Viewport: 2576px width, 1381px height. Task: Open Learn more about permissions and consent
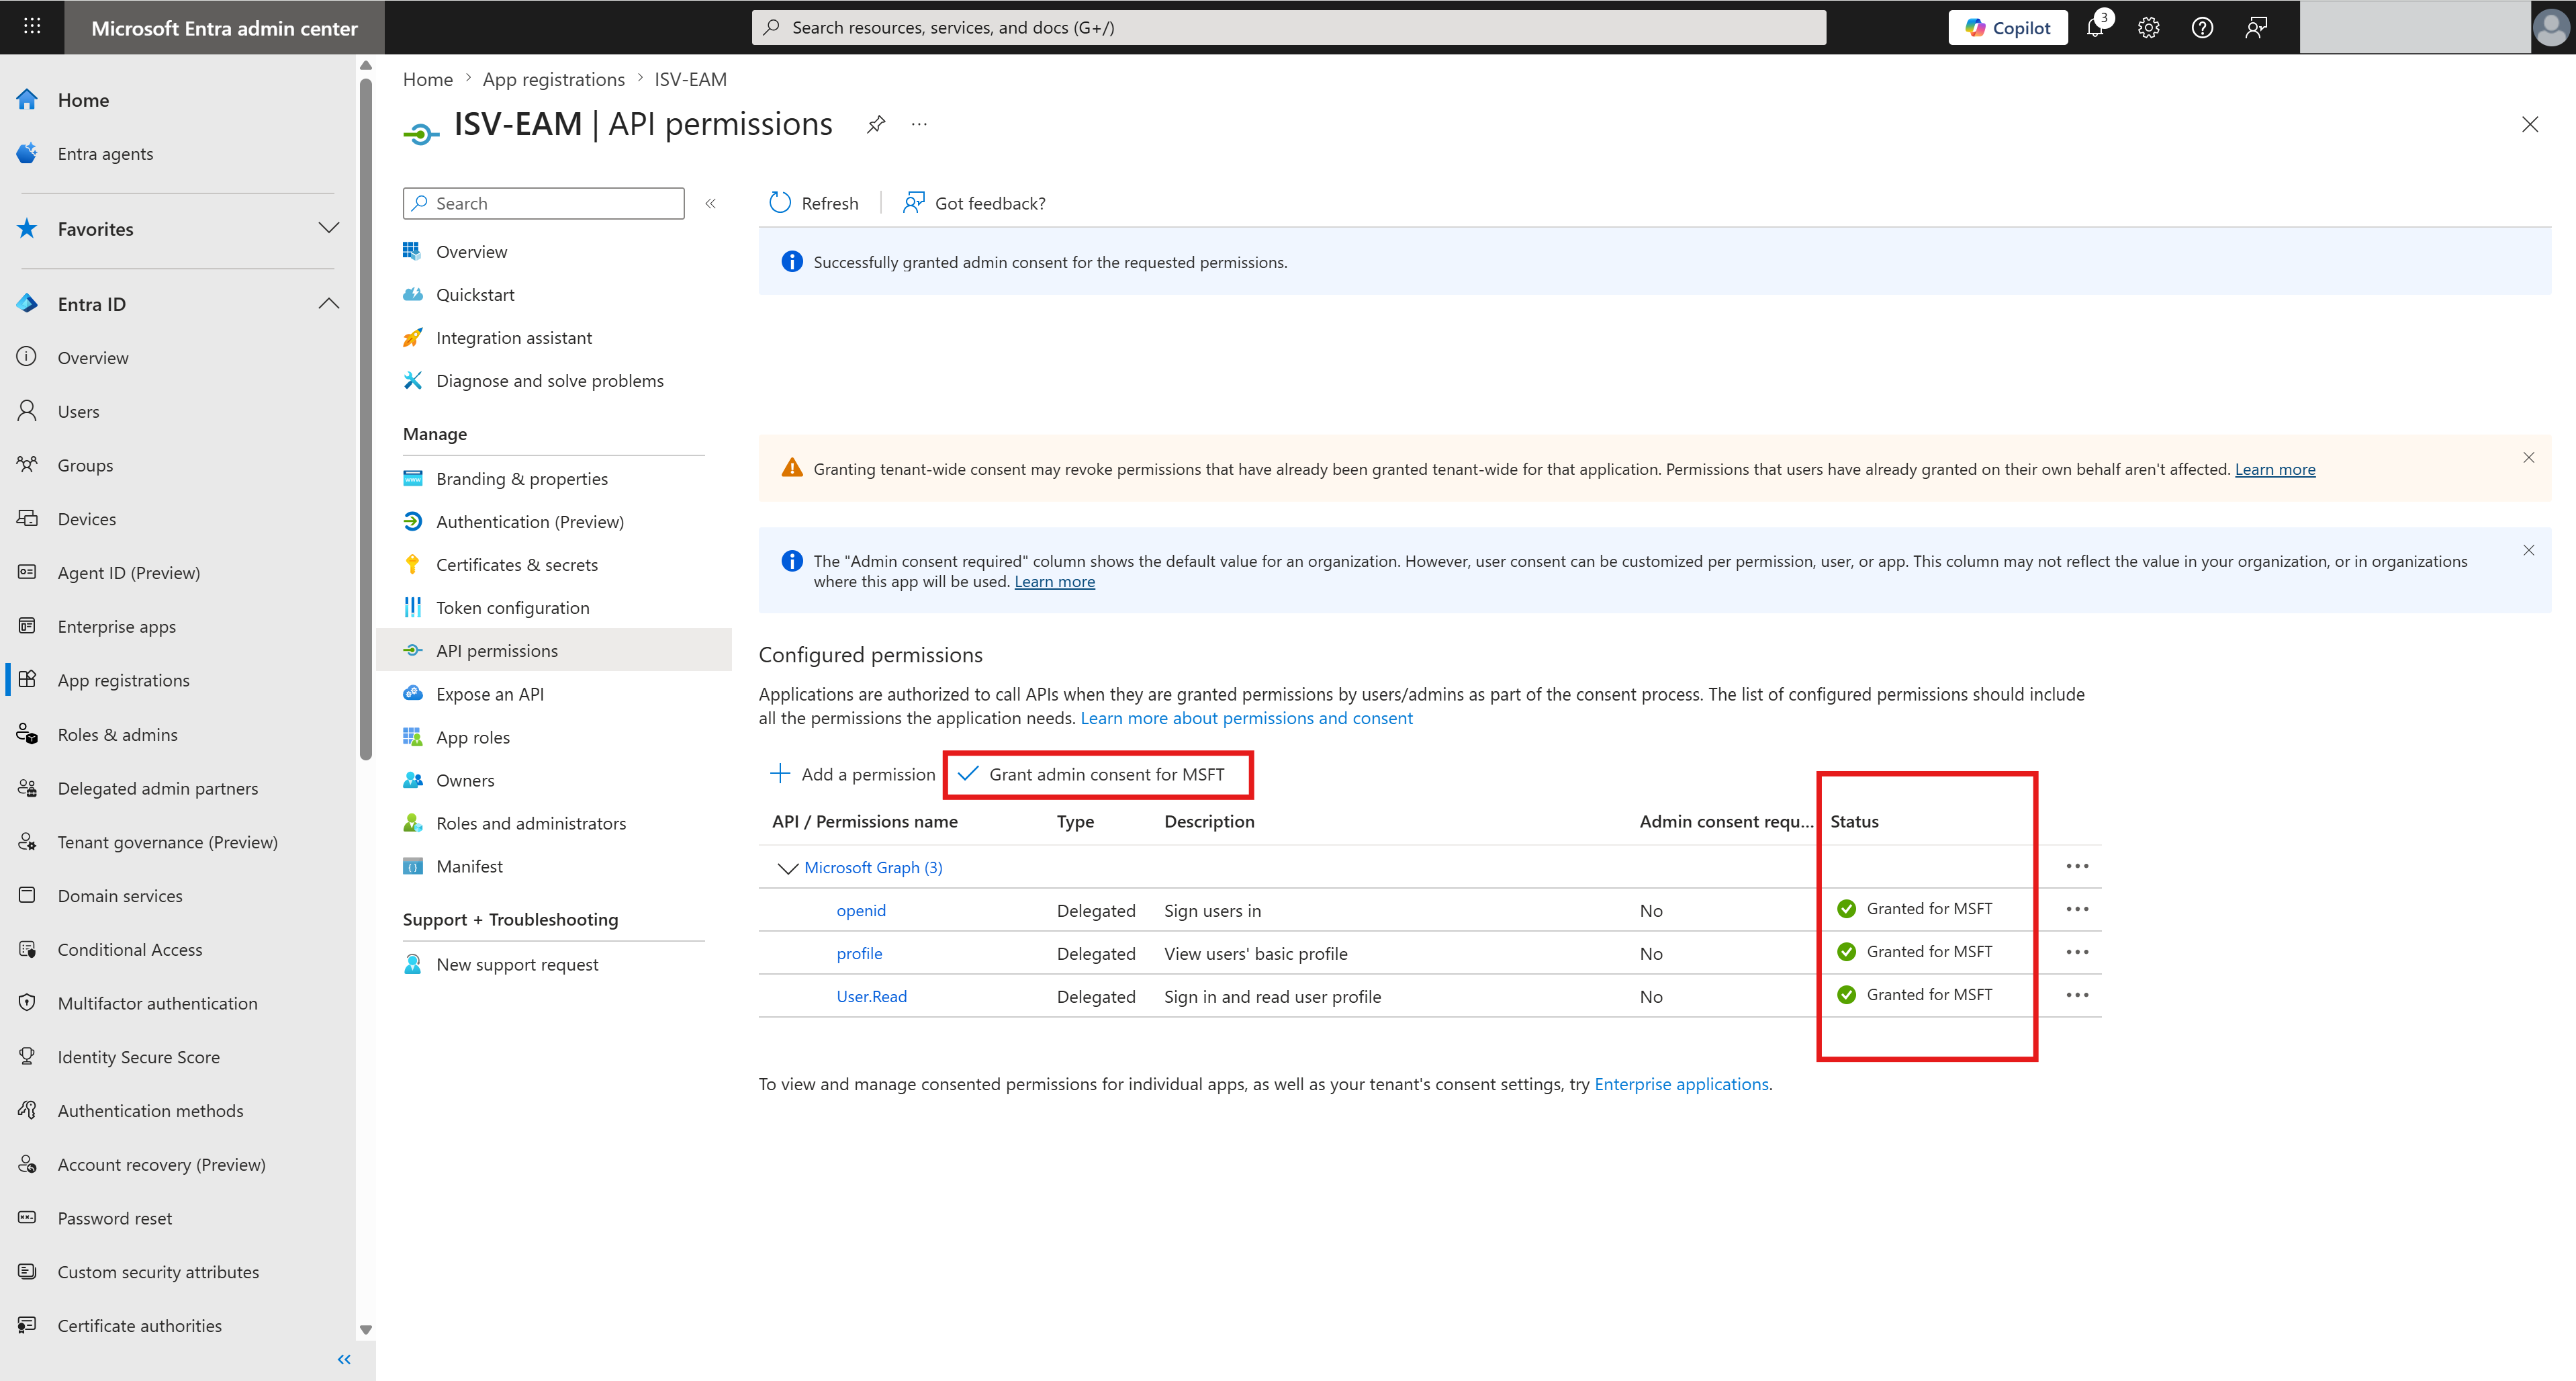tap(1246, 718)
